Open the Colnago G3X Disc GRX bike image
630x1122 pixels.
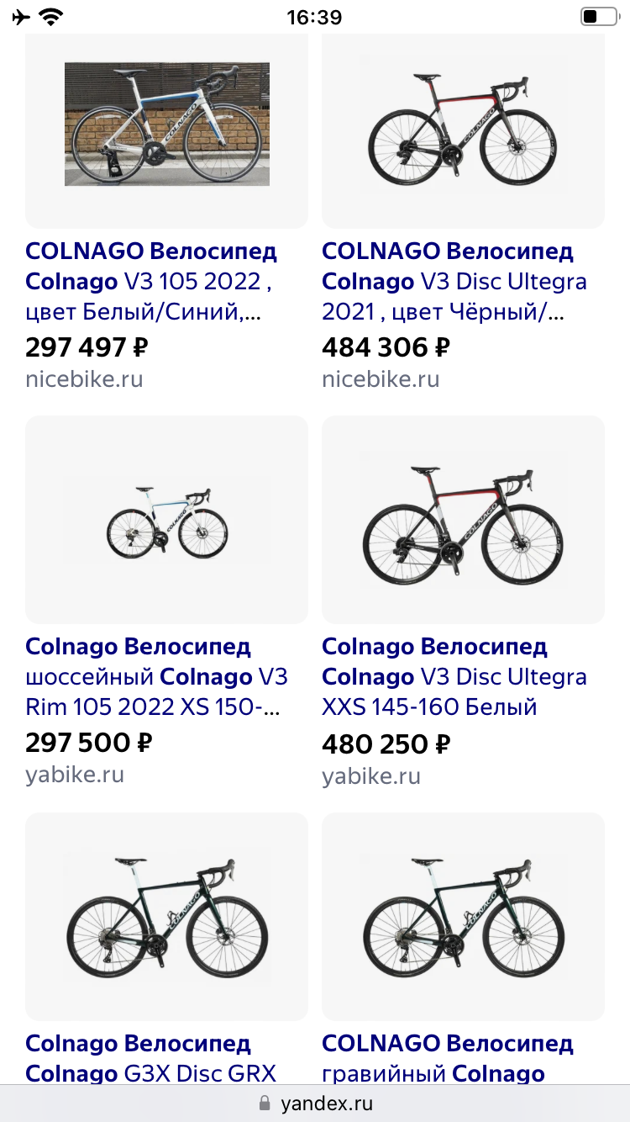[x=167, y=917]
